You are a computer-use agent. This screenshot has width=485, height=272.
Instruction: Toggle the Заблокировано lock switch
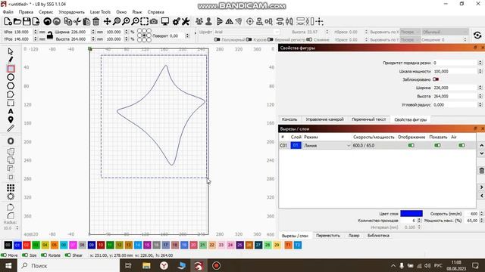(436, 79)
